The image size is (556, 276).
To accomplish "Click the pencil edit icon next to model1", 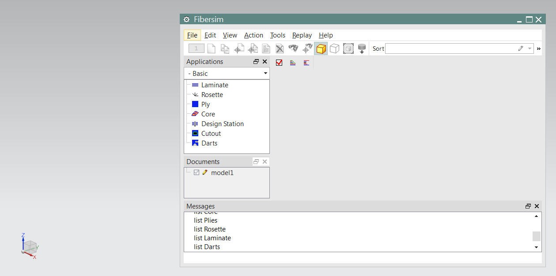I will [x=205, y=172].
